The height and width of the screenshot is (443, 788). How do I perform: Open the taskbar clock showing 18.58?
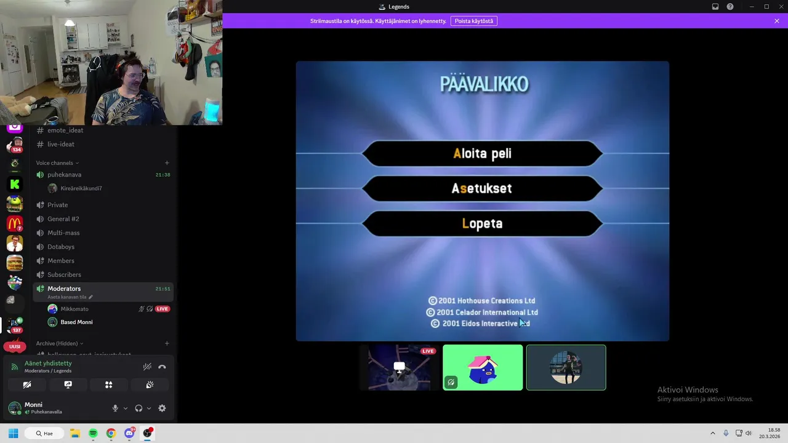770,433
